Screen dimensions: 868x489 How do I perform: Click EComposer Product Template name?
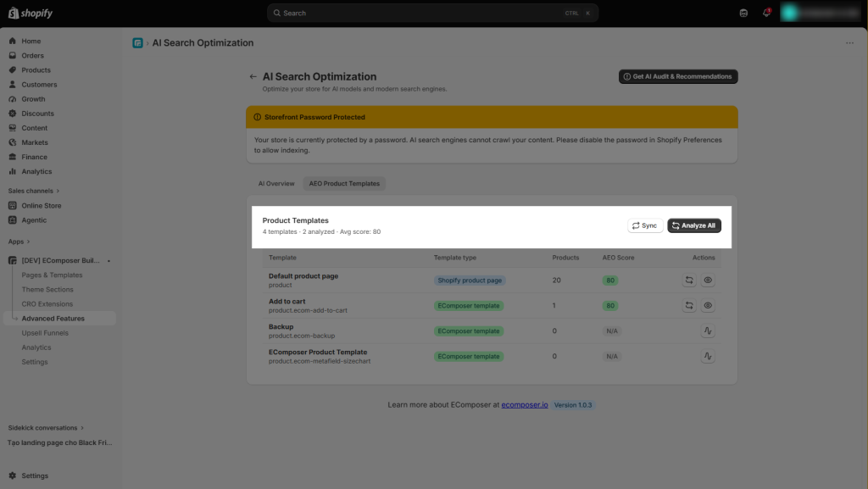[318, 352]
